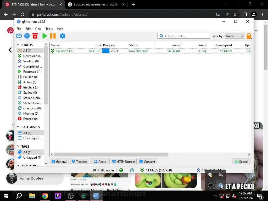
Task: Select the Stalled Downloading filter
Action: click(30, 103)
